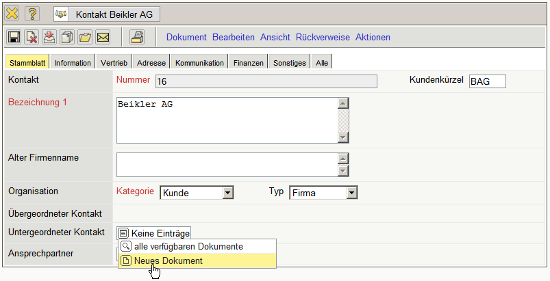Click the copy documents icon
Screen dimensions: 550x281
[x=67, y=37]
